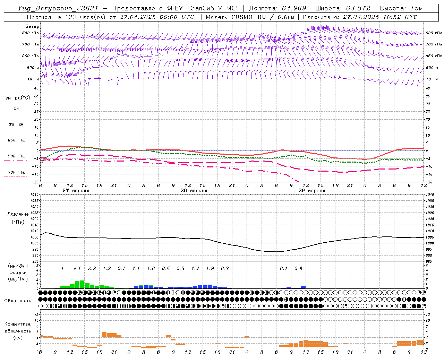Click the station title Yug_Beryozovo_23631
This screenshot has width=444, height=355.
(58, 8)
